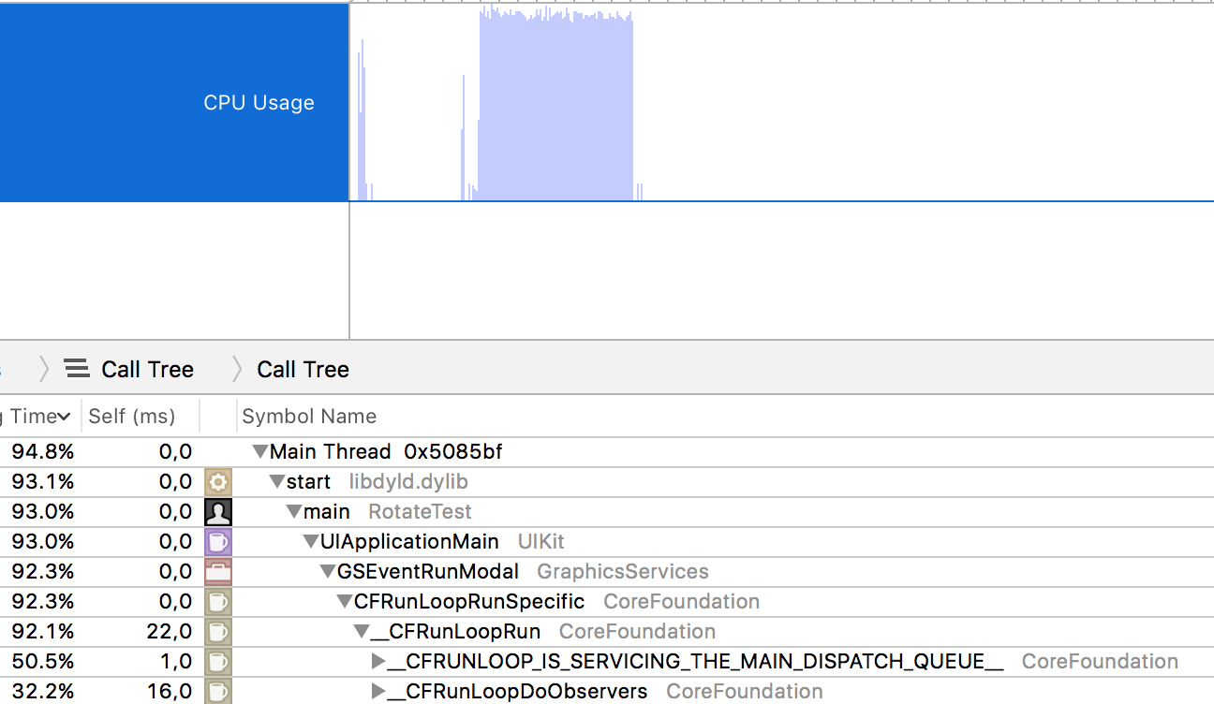Click the 22,0 self time value
The image size is (1214, 704).
170,632
